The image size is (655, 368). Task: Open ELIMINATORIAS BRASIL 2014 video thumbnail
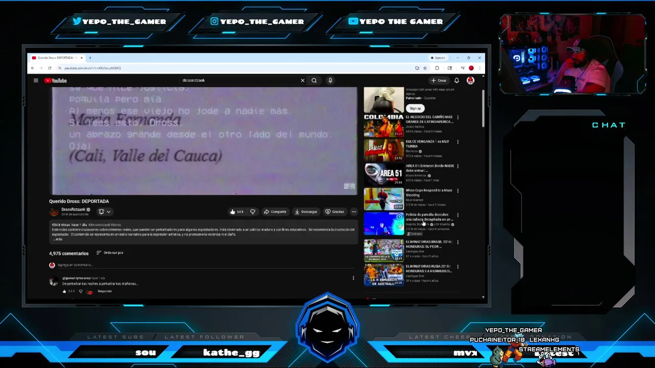[x=384, y=250]
